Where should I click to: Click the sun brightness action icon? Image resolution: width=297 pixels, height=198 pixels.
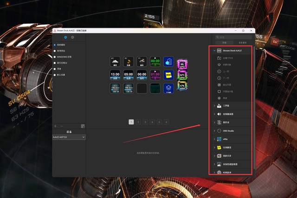click(x=219, y=98)
